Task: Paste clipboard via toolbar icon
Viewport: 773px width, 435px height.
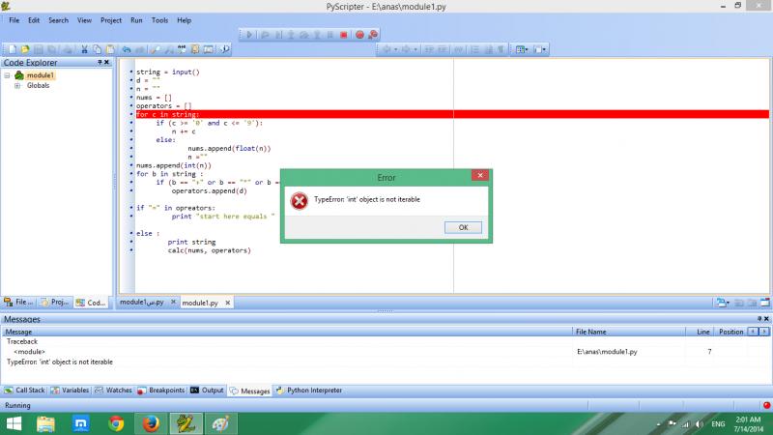Action: pyautogui.click(x=110, y=49)
